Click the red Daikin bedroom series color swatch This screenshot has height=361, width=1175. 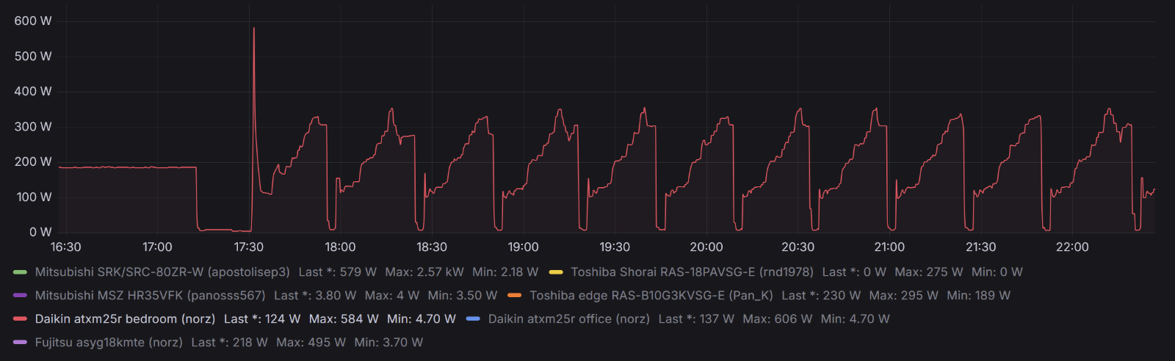[20, 319]
